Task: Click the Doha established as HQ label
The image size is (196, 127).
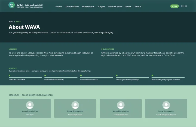Action: [x=54, y=80]
